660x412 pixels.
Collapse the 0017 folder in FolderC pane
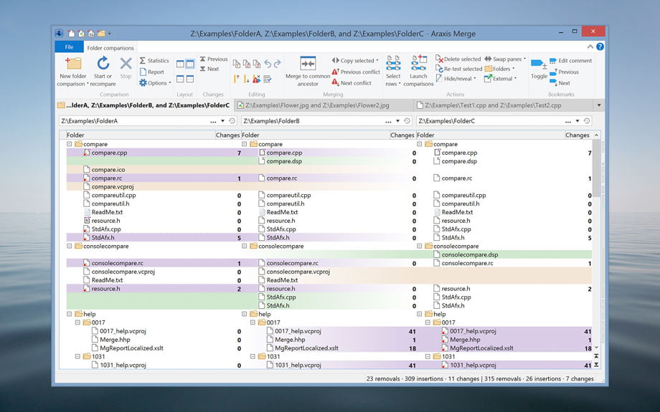(428, 322)
